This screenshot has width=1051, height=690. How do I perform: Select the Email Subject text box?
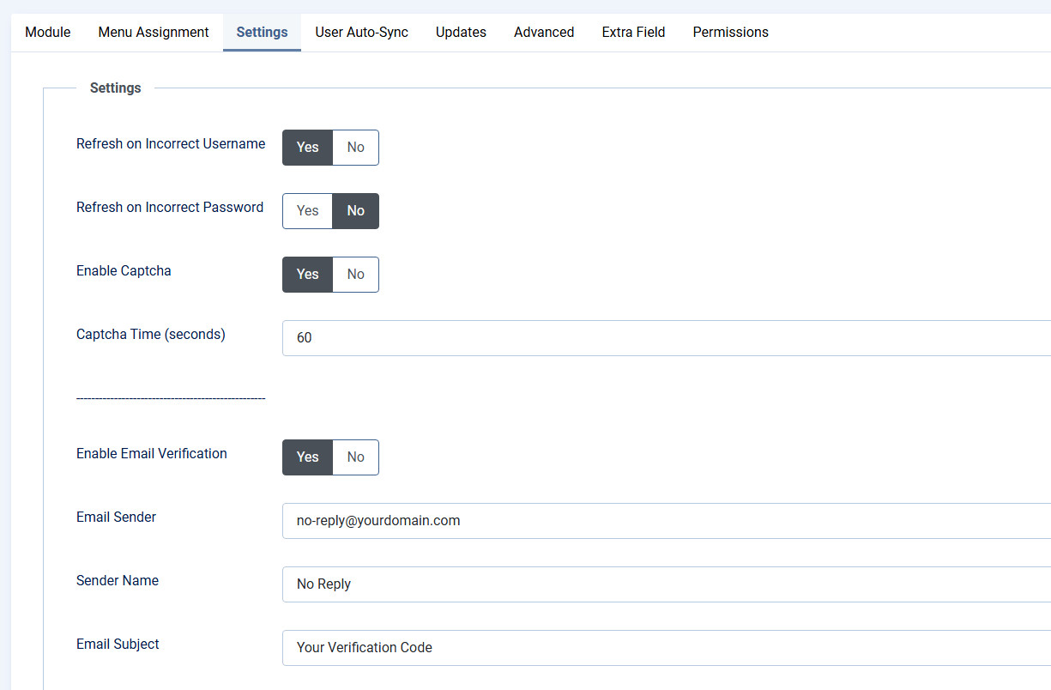(665, 648)
